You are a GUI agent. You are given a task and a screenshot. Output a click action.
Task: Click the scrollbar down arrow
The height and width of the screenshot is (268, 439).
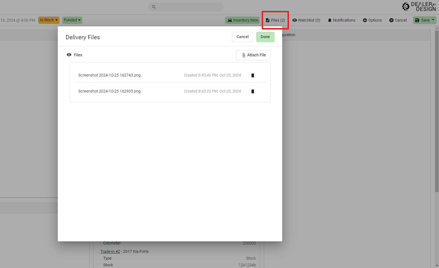(437, 265)
